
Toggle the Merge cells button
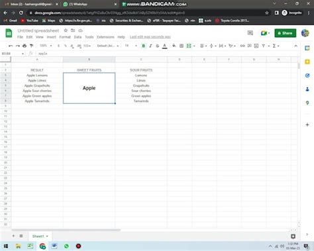[189, 46]
